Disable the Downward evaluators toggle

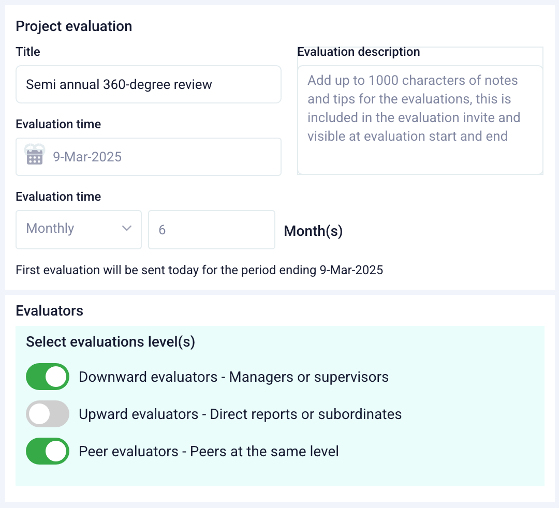pyautogui.click(x=47, y=377)
